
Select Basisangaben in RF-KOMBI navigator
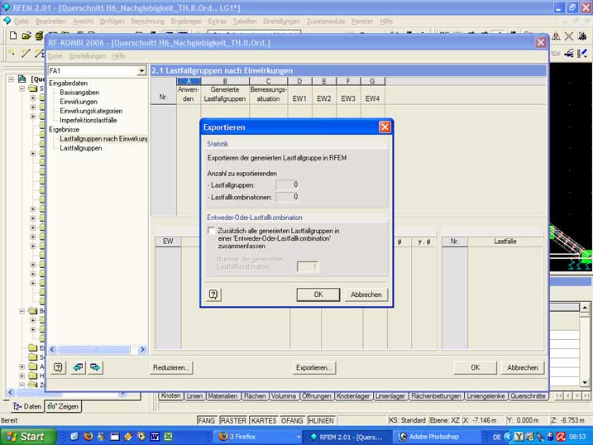(79, 93)
